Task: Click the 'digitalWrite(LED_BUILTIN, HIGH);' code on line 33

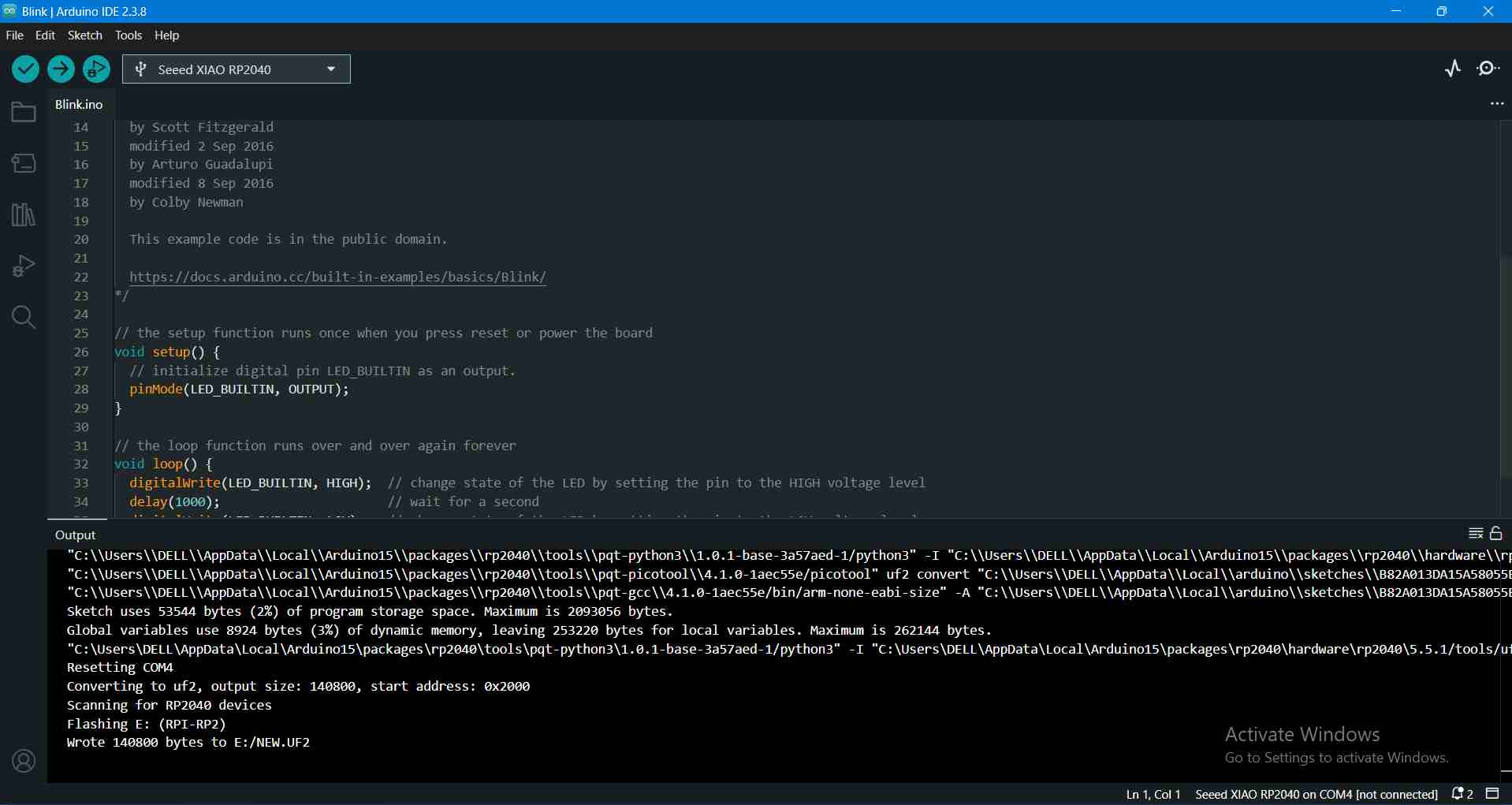Action: 250,483
